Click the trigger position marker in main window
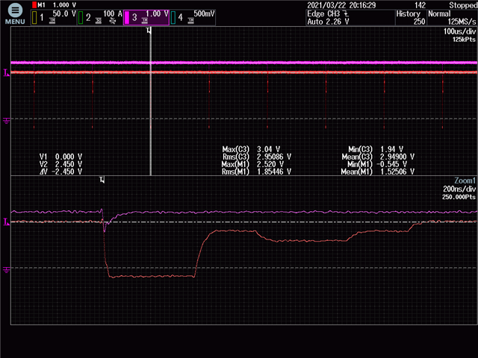 click(x=149, y=30)
